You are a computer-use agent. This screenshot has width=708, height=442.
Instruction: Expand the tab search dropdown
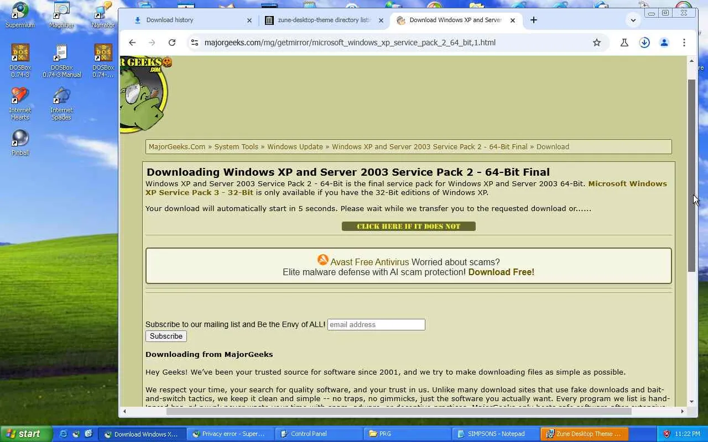pos(633,20)
